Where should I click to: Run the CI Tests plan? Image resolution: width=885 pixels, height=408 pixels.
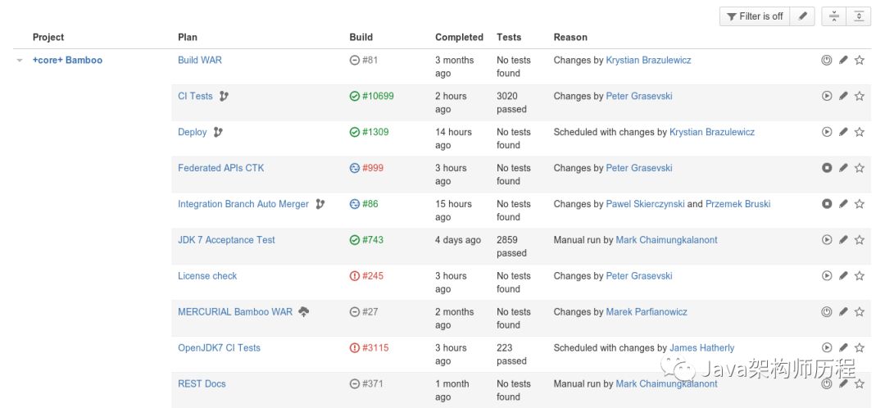click(x=827, y=96)
